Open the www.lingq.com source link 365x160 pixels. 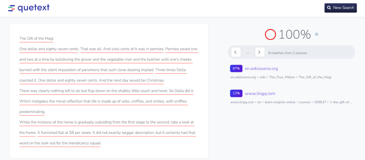[260, 94]
